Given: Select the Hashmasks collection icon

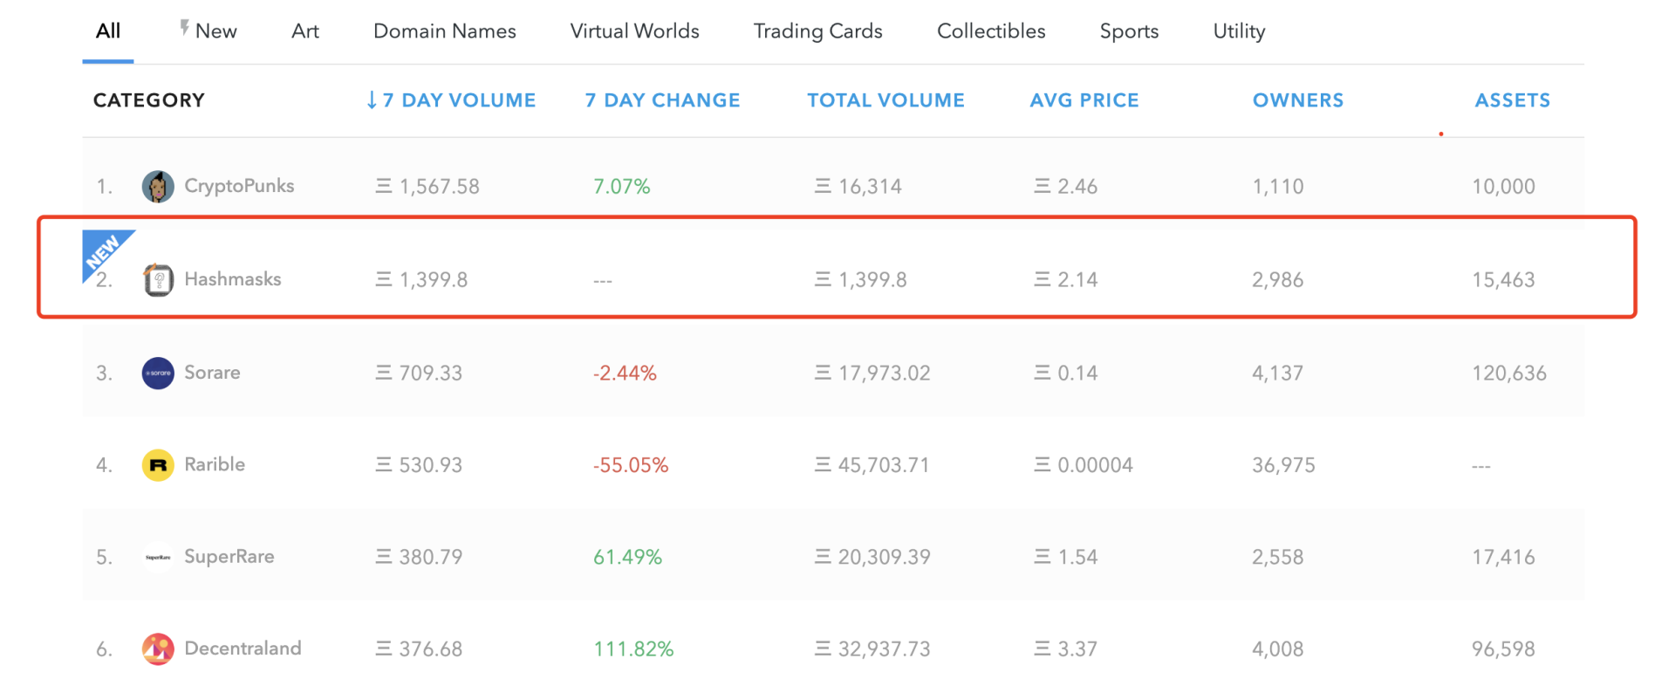Looking at the screenshot, I should pyautogui.click(x=158, y=280).
